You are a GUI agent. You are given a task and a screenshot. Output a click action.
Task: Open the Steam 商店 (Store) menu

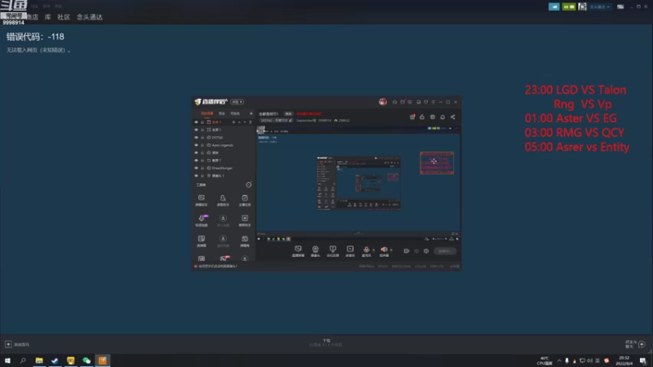(33, 17)
